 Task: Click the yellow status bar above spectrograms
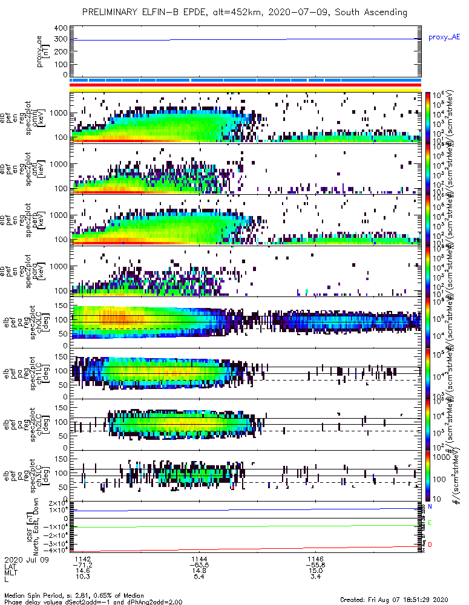pyautogui.click(x=246, y=90)
